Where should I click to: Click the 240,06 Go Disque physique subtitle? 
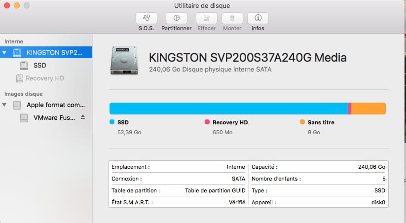tap(210, 70)
